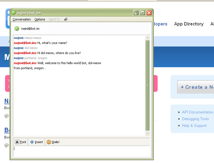Click in the message input box
Viewport: 214px width, 163px height.
click(x=82, y=151)
